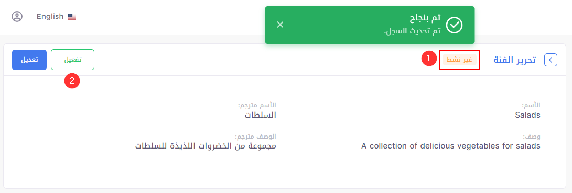Click the red annotation marker 2

[x=72, y=81]
